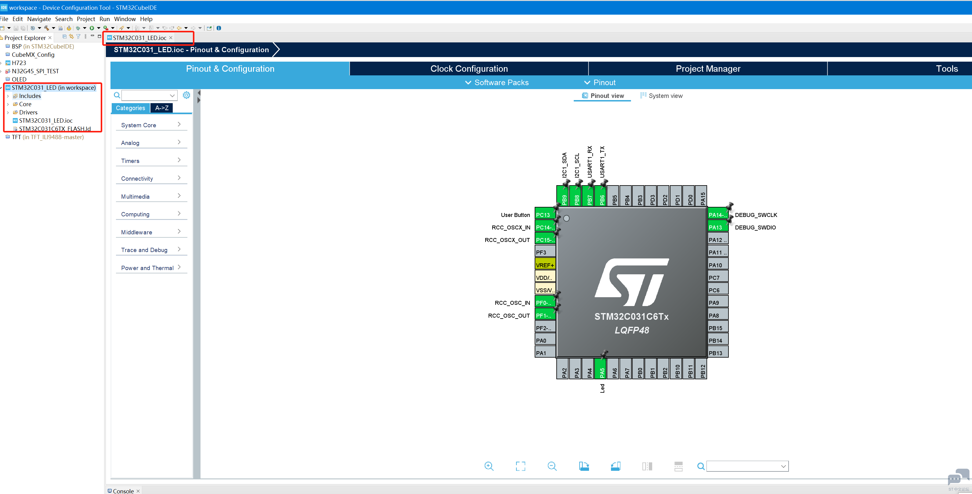
Task: Expand the Power and Thermal category
Action: click(151, 268)
